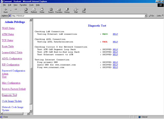Click the address bar URL field
The height and width of the screenshot is (119, 164).
click(78, 16)
